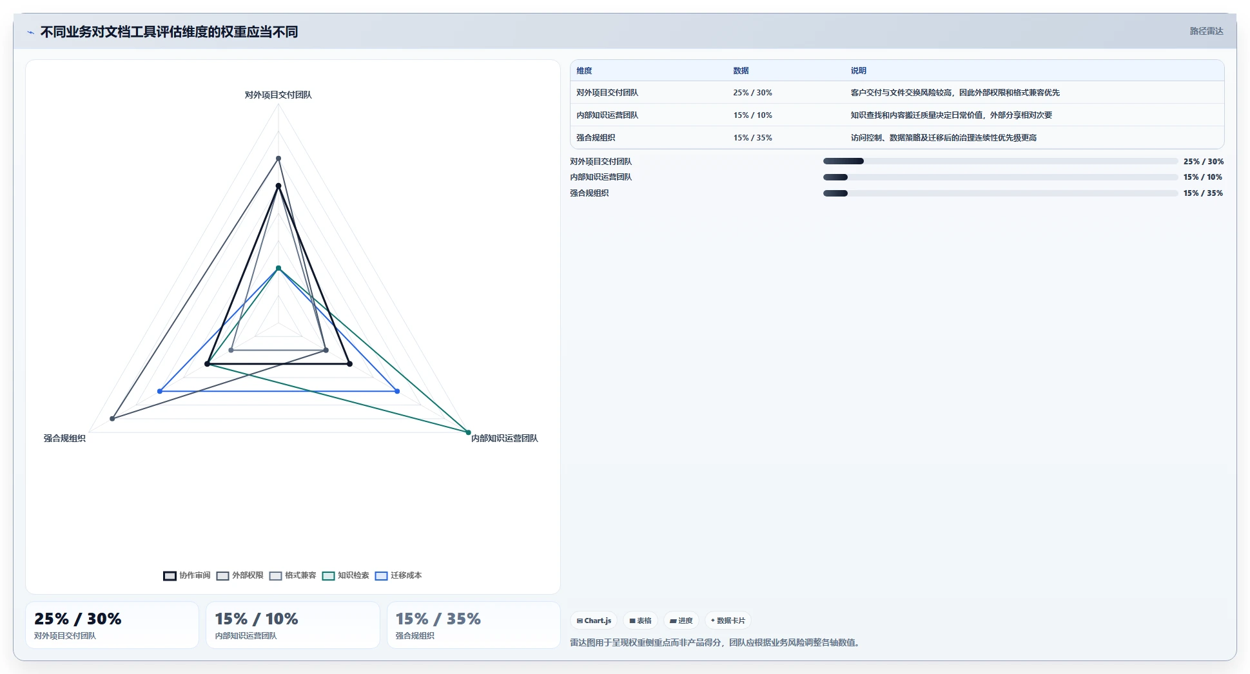This screenshot has height=674, width=1250.
Task: Select table cell 强合规组织
Action: [x=596, y=138]
